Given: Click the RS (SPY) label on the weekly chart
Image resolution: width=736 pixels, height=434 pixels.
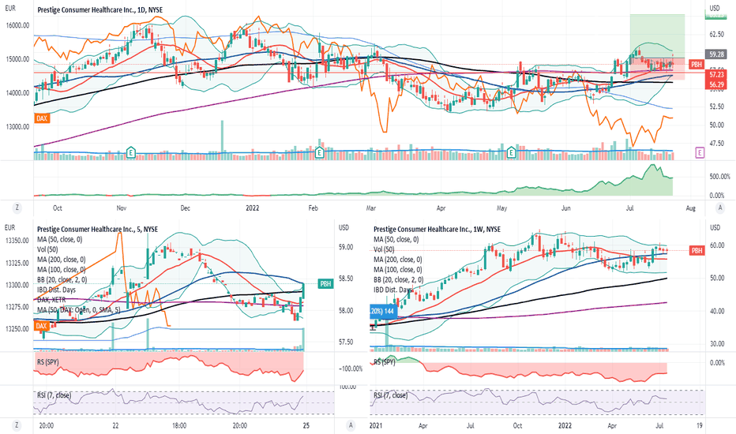Looking at the screenshot, I should 385,361.
